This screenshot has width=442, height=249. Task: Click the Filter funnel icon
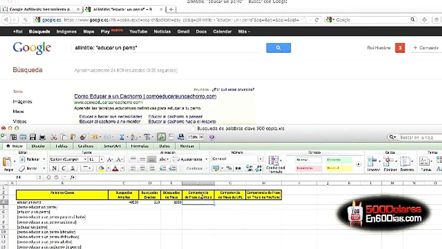(147, 137)
